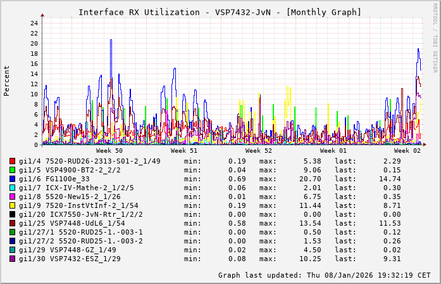The height and width of the screenshot is (284, 441).
Task: Click the Percent y-axis label
Action: pos(7,81)
